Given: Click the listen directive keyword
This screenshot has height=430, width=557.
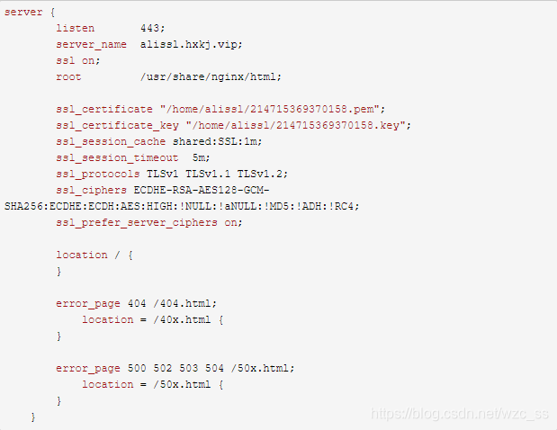Looking at the screenshot, I should coord(76,28).
